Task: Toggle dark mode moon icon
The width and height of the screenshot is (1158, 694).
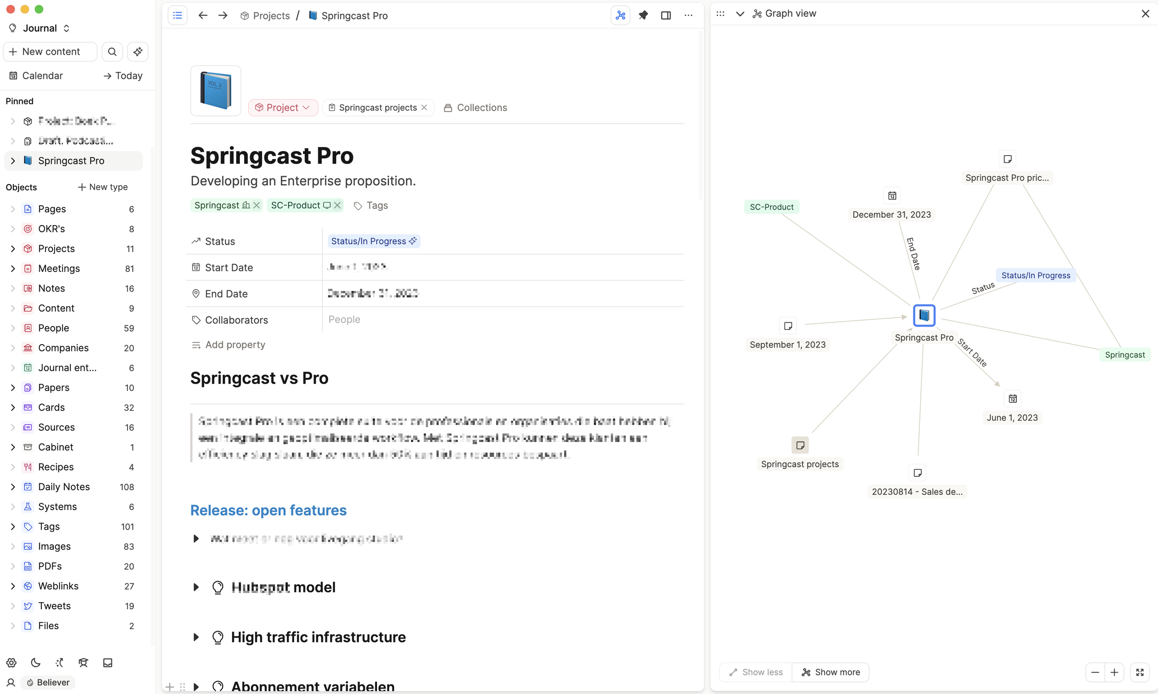Action: click(x=36, y=662)
